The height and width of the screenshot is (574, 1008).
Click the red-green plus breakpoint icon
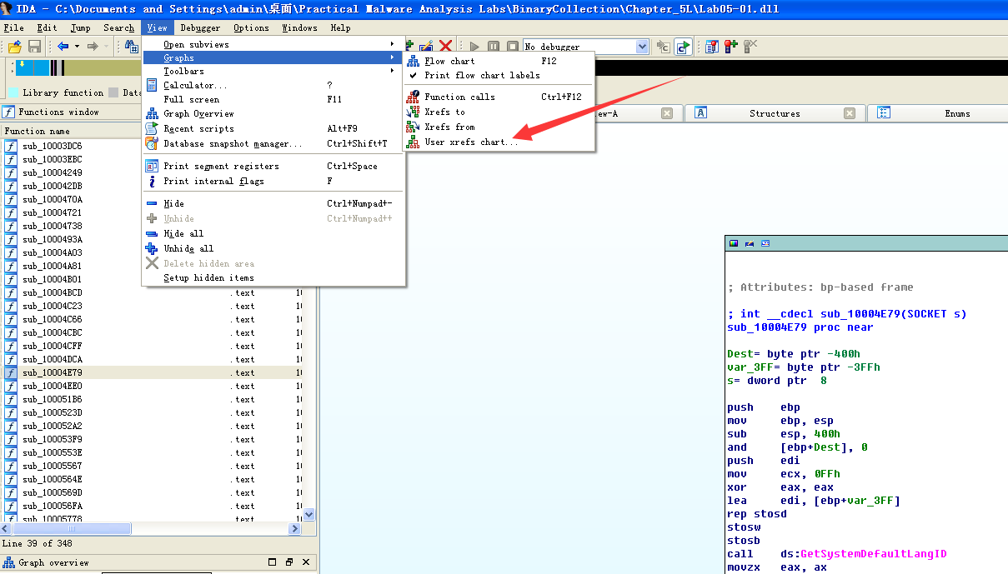pyautogui.click(x=730, y=47)
